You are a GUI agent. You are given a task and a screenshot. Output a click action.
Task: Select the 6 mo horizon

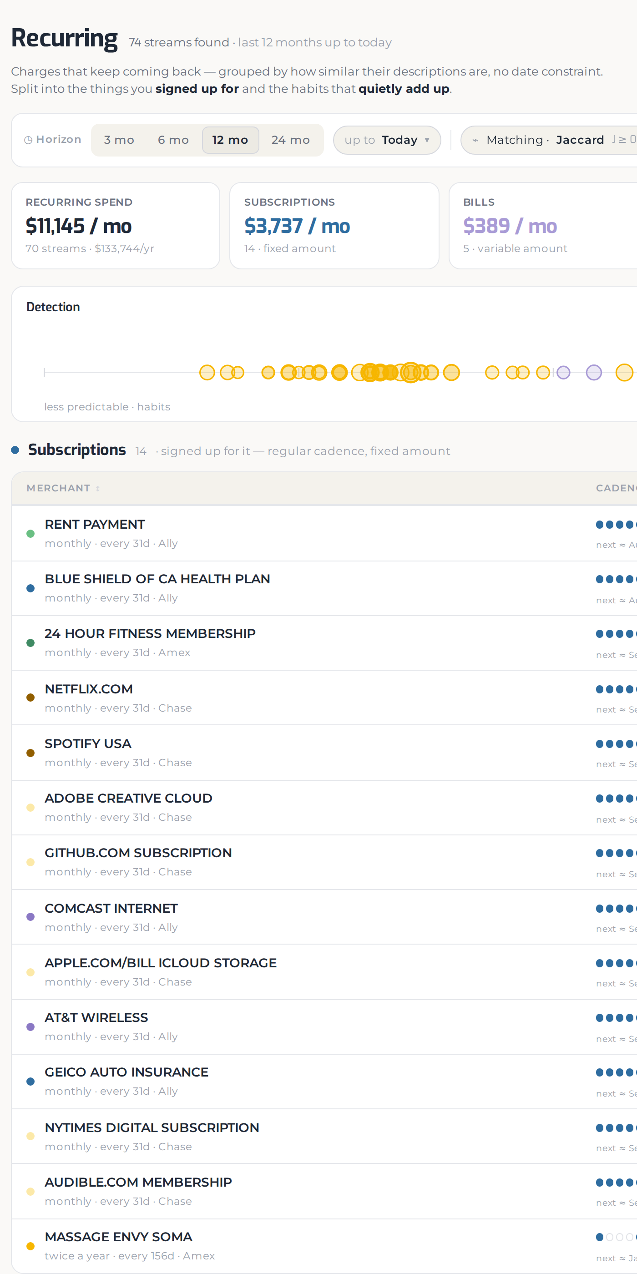coord(173,140)
